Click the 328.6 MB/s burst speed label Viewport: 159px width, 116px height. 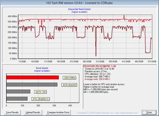69,78
